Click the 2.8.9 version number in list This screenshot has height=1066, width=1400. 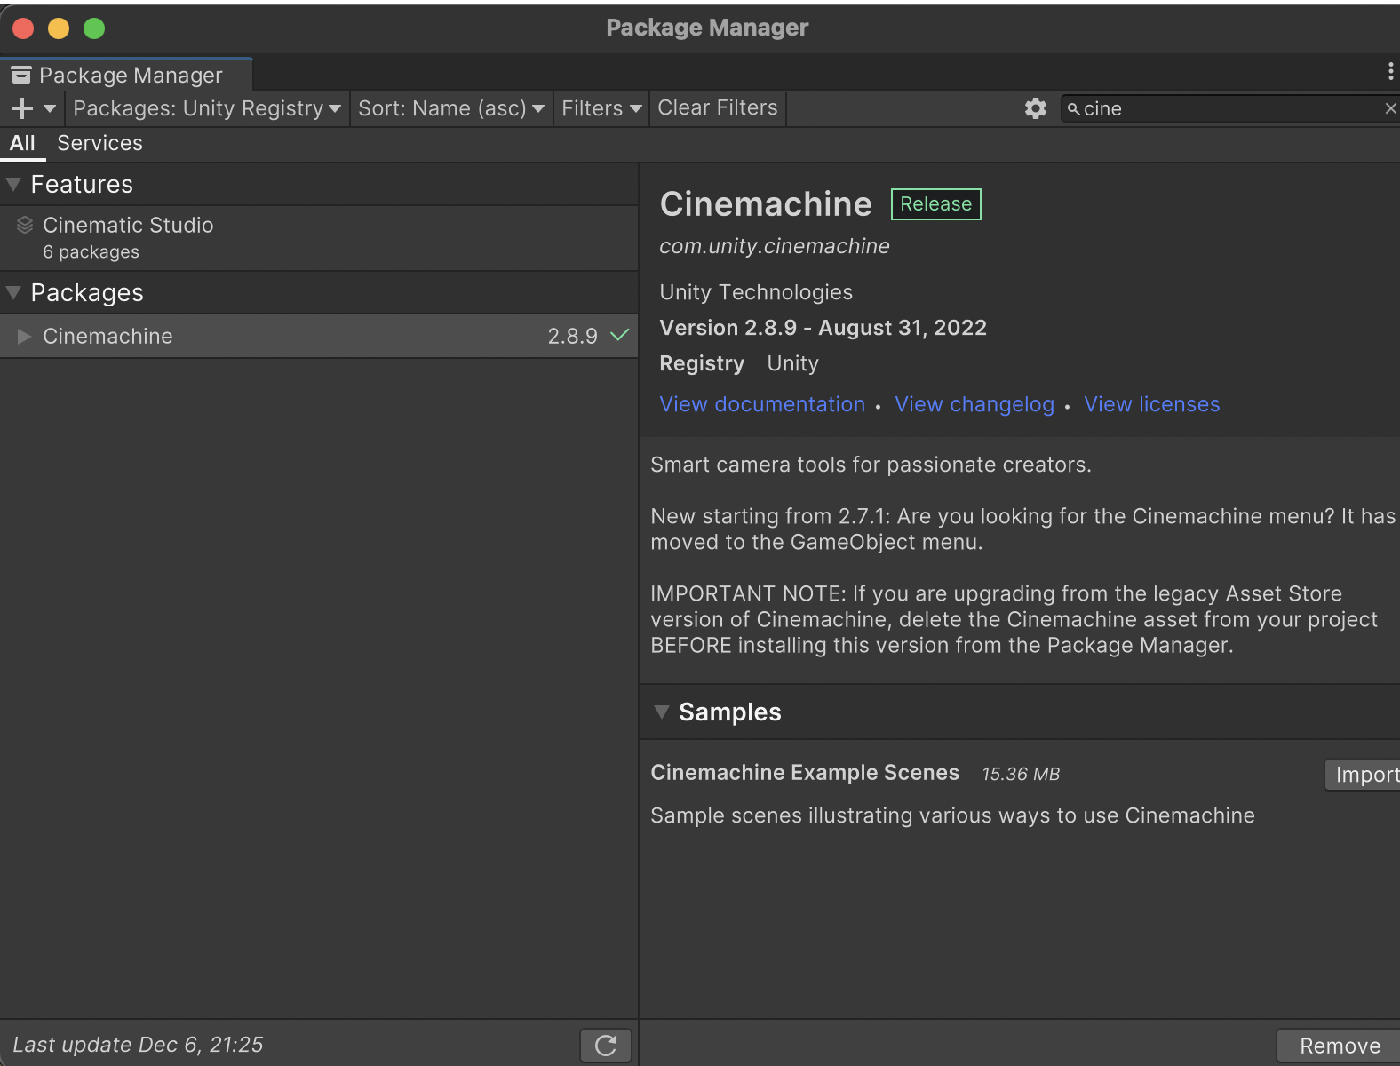point(572,336)
